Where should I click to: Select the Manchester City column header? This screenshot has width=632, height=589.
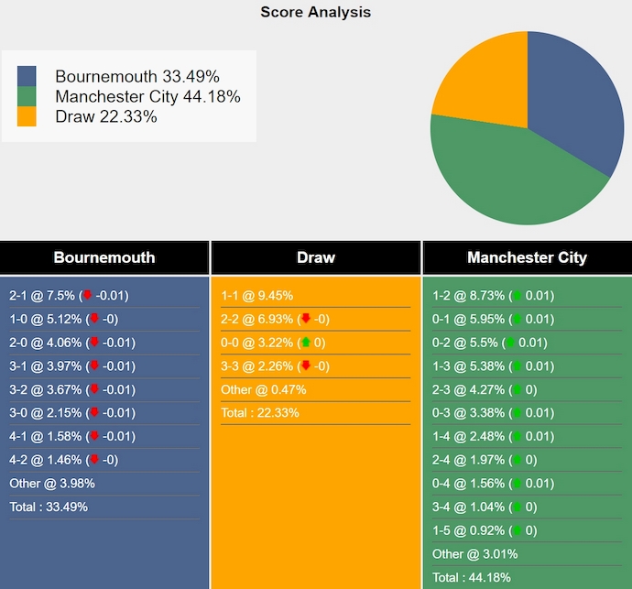527,257
